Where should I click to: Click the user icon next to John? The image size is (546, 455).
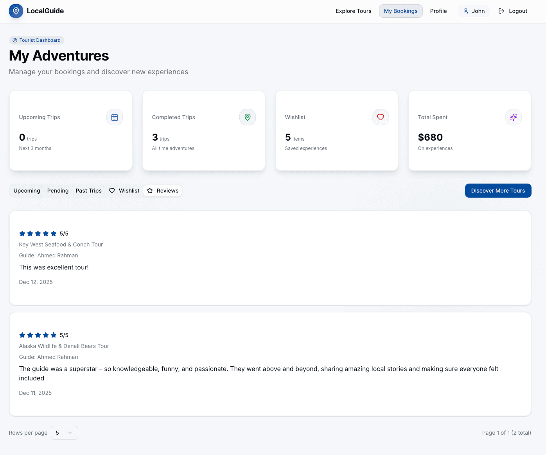[x=465, y=11]
